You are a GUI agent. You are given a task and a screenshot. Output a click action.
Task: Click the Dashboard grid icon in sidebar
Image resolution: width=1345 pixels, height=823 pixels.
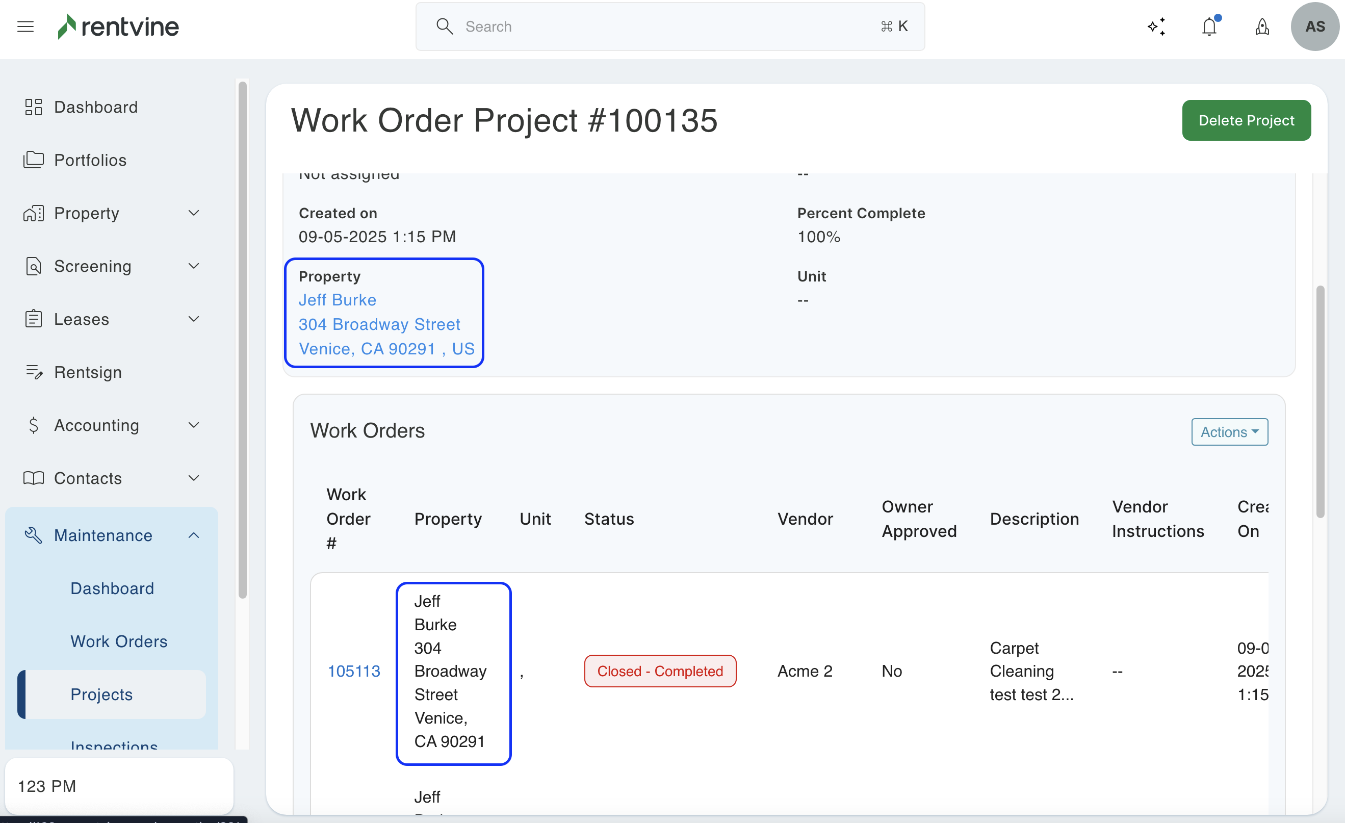tap(33, 107)
